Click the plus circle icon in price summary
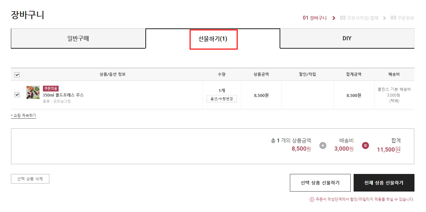This screenshot has width=426, height=212. 323,145
